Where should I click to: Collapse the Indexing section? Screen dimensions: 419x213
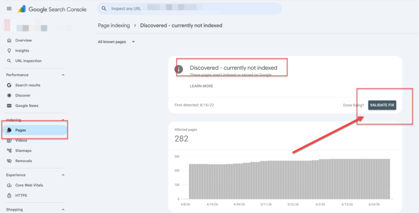[x=63, y=120]
